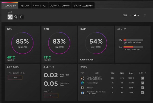Open the info mode icon

22,17
